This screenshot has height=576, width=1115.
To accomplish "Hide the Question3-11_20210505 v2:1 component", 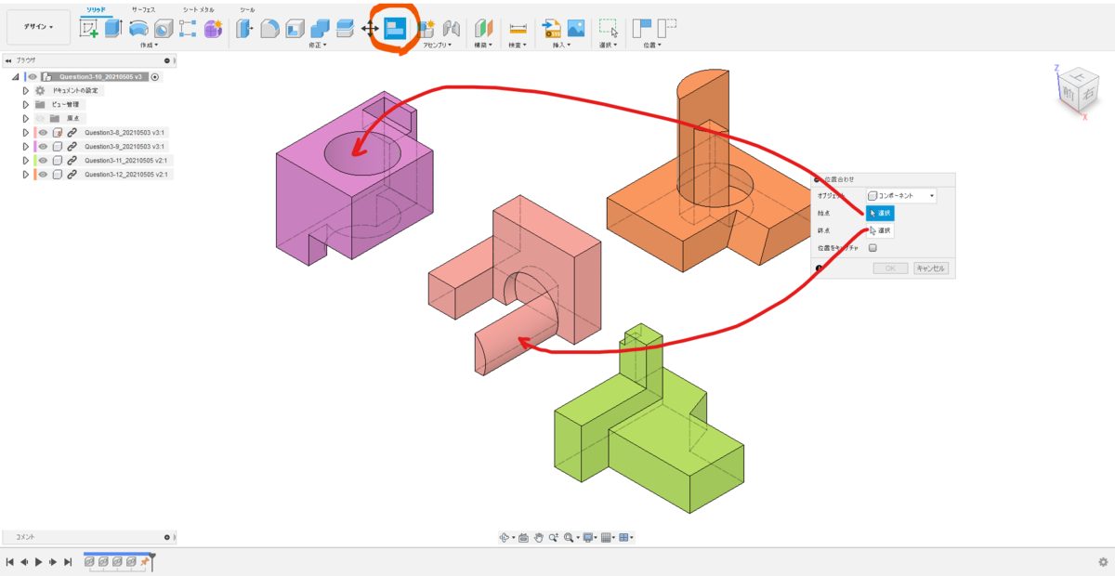I will (43, 160).
